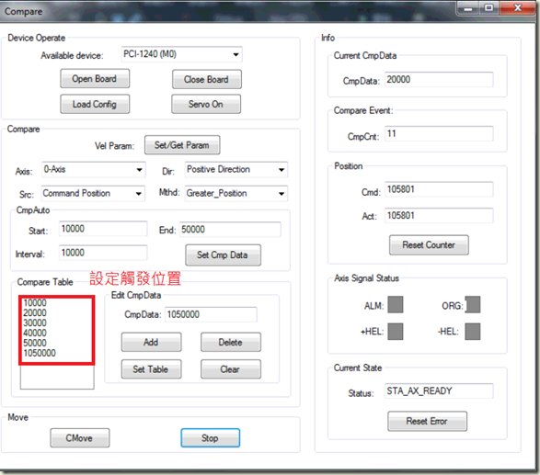Expand the Dir dropdown showing Positive Direction

click(x=236, y=170)
